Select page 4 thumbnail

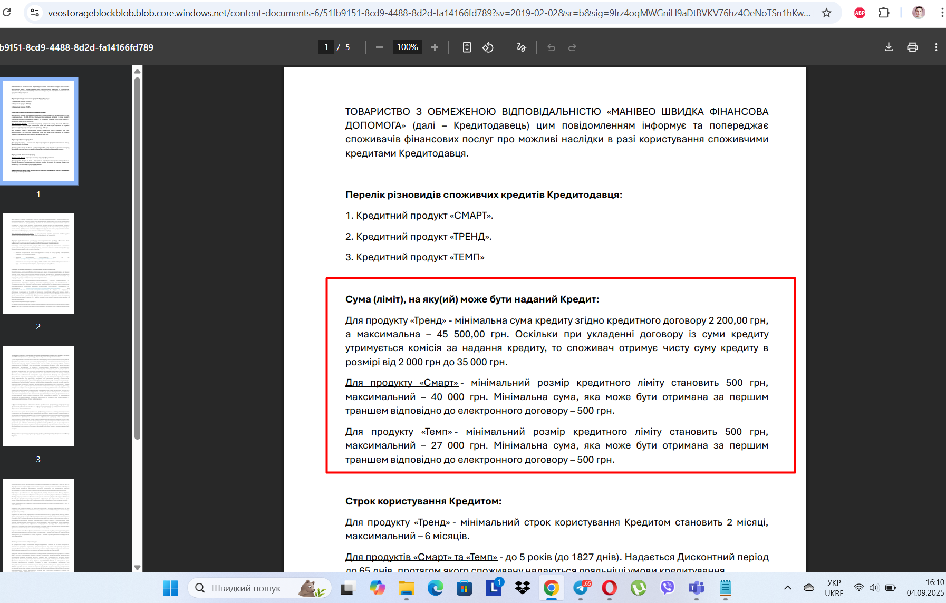39,525
